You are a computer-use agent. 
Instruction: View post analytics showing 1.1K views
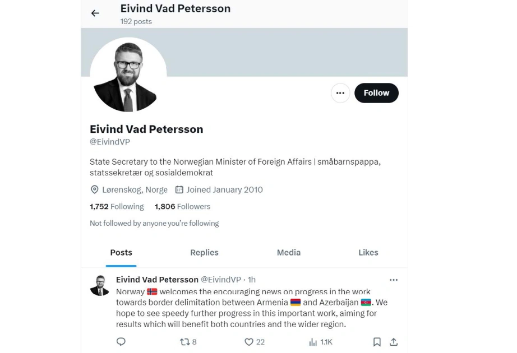321,342
